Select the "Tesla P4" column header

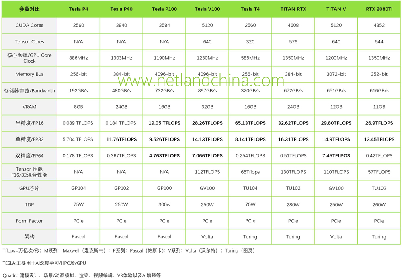tap(78, 9)
